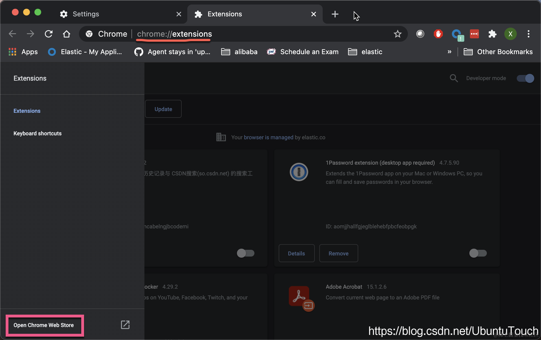Close the Settings tab
Image resolution: width=541 pixels, height=340 pixels.
[x=179, y=14]
